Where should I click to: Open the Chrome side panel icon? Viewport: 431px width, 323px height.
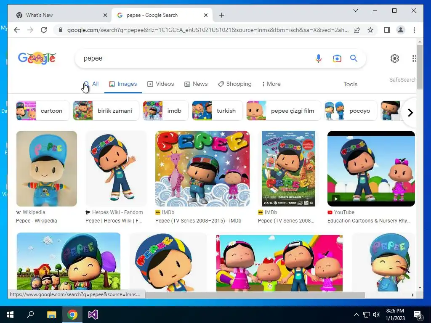(387, 30)
